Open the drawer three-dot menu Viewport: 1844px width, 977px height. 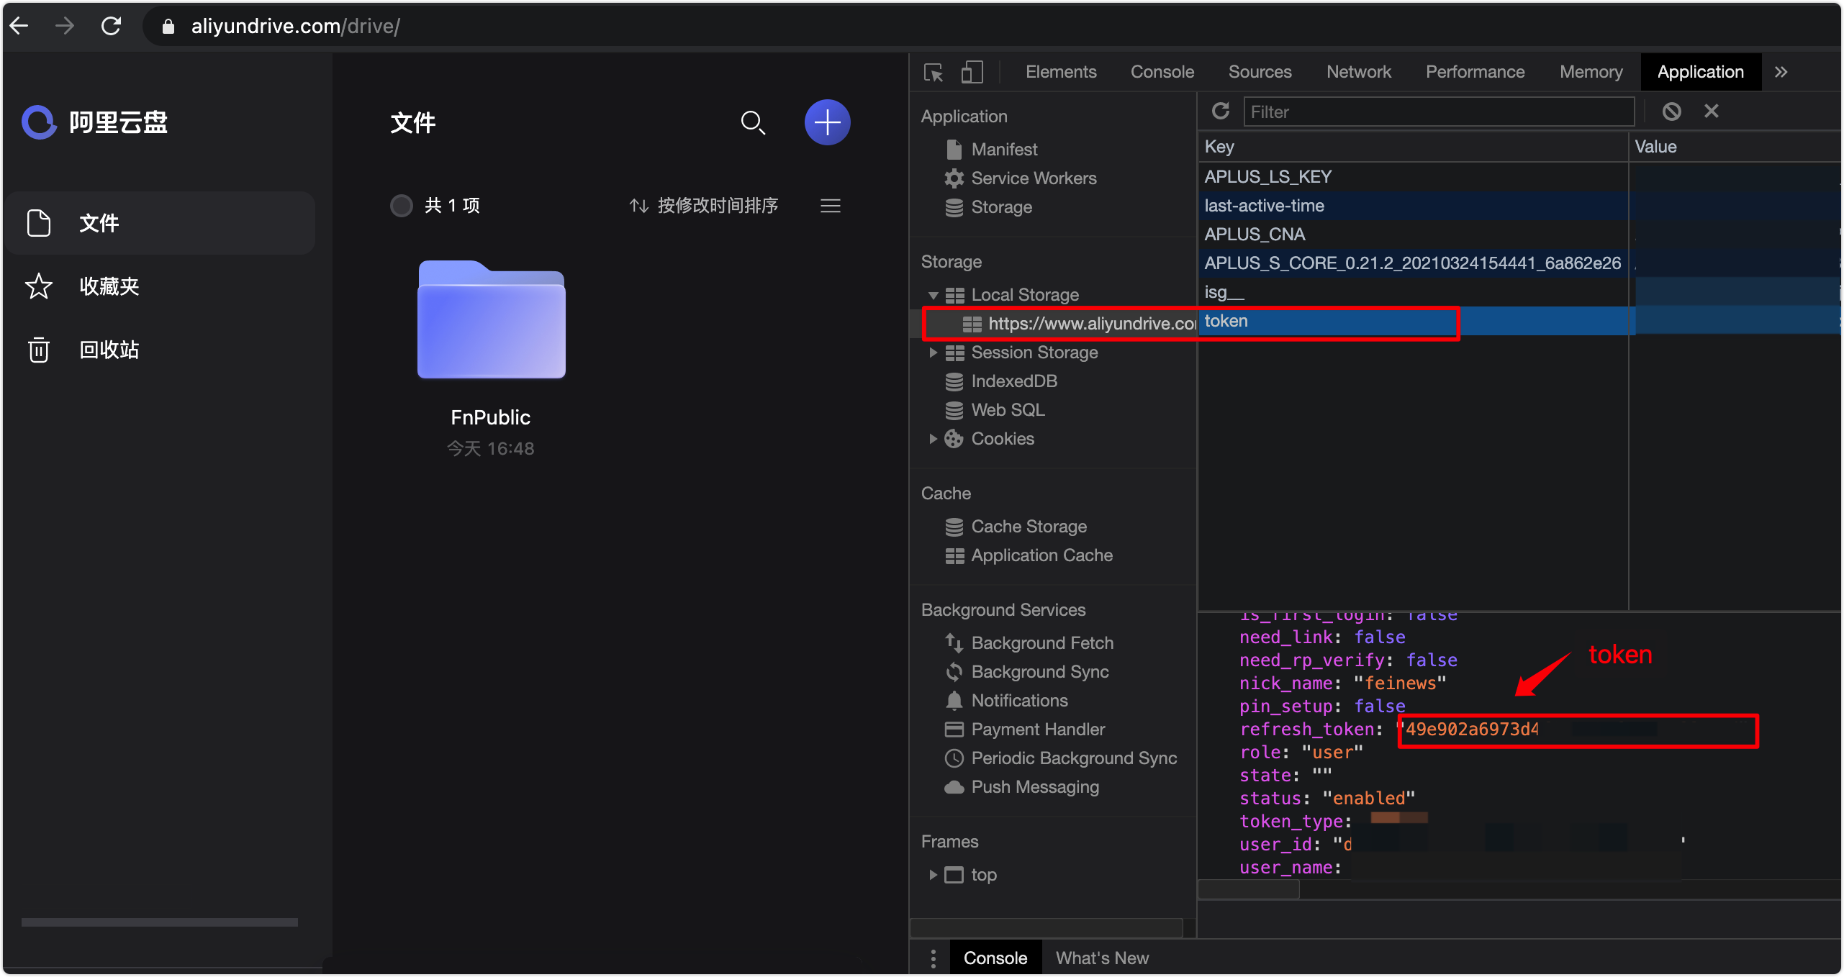click(933, 958)
